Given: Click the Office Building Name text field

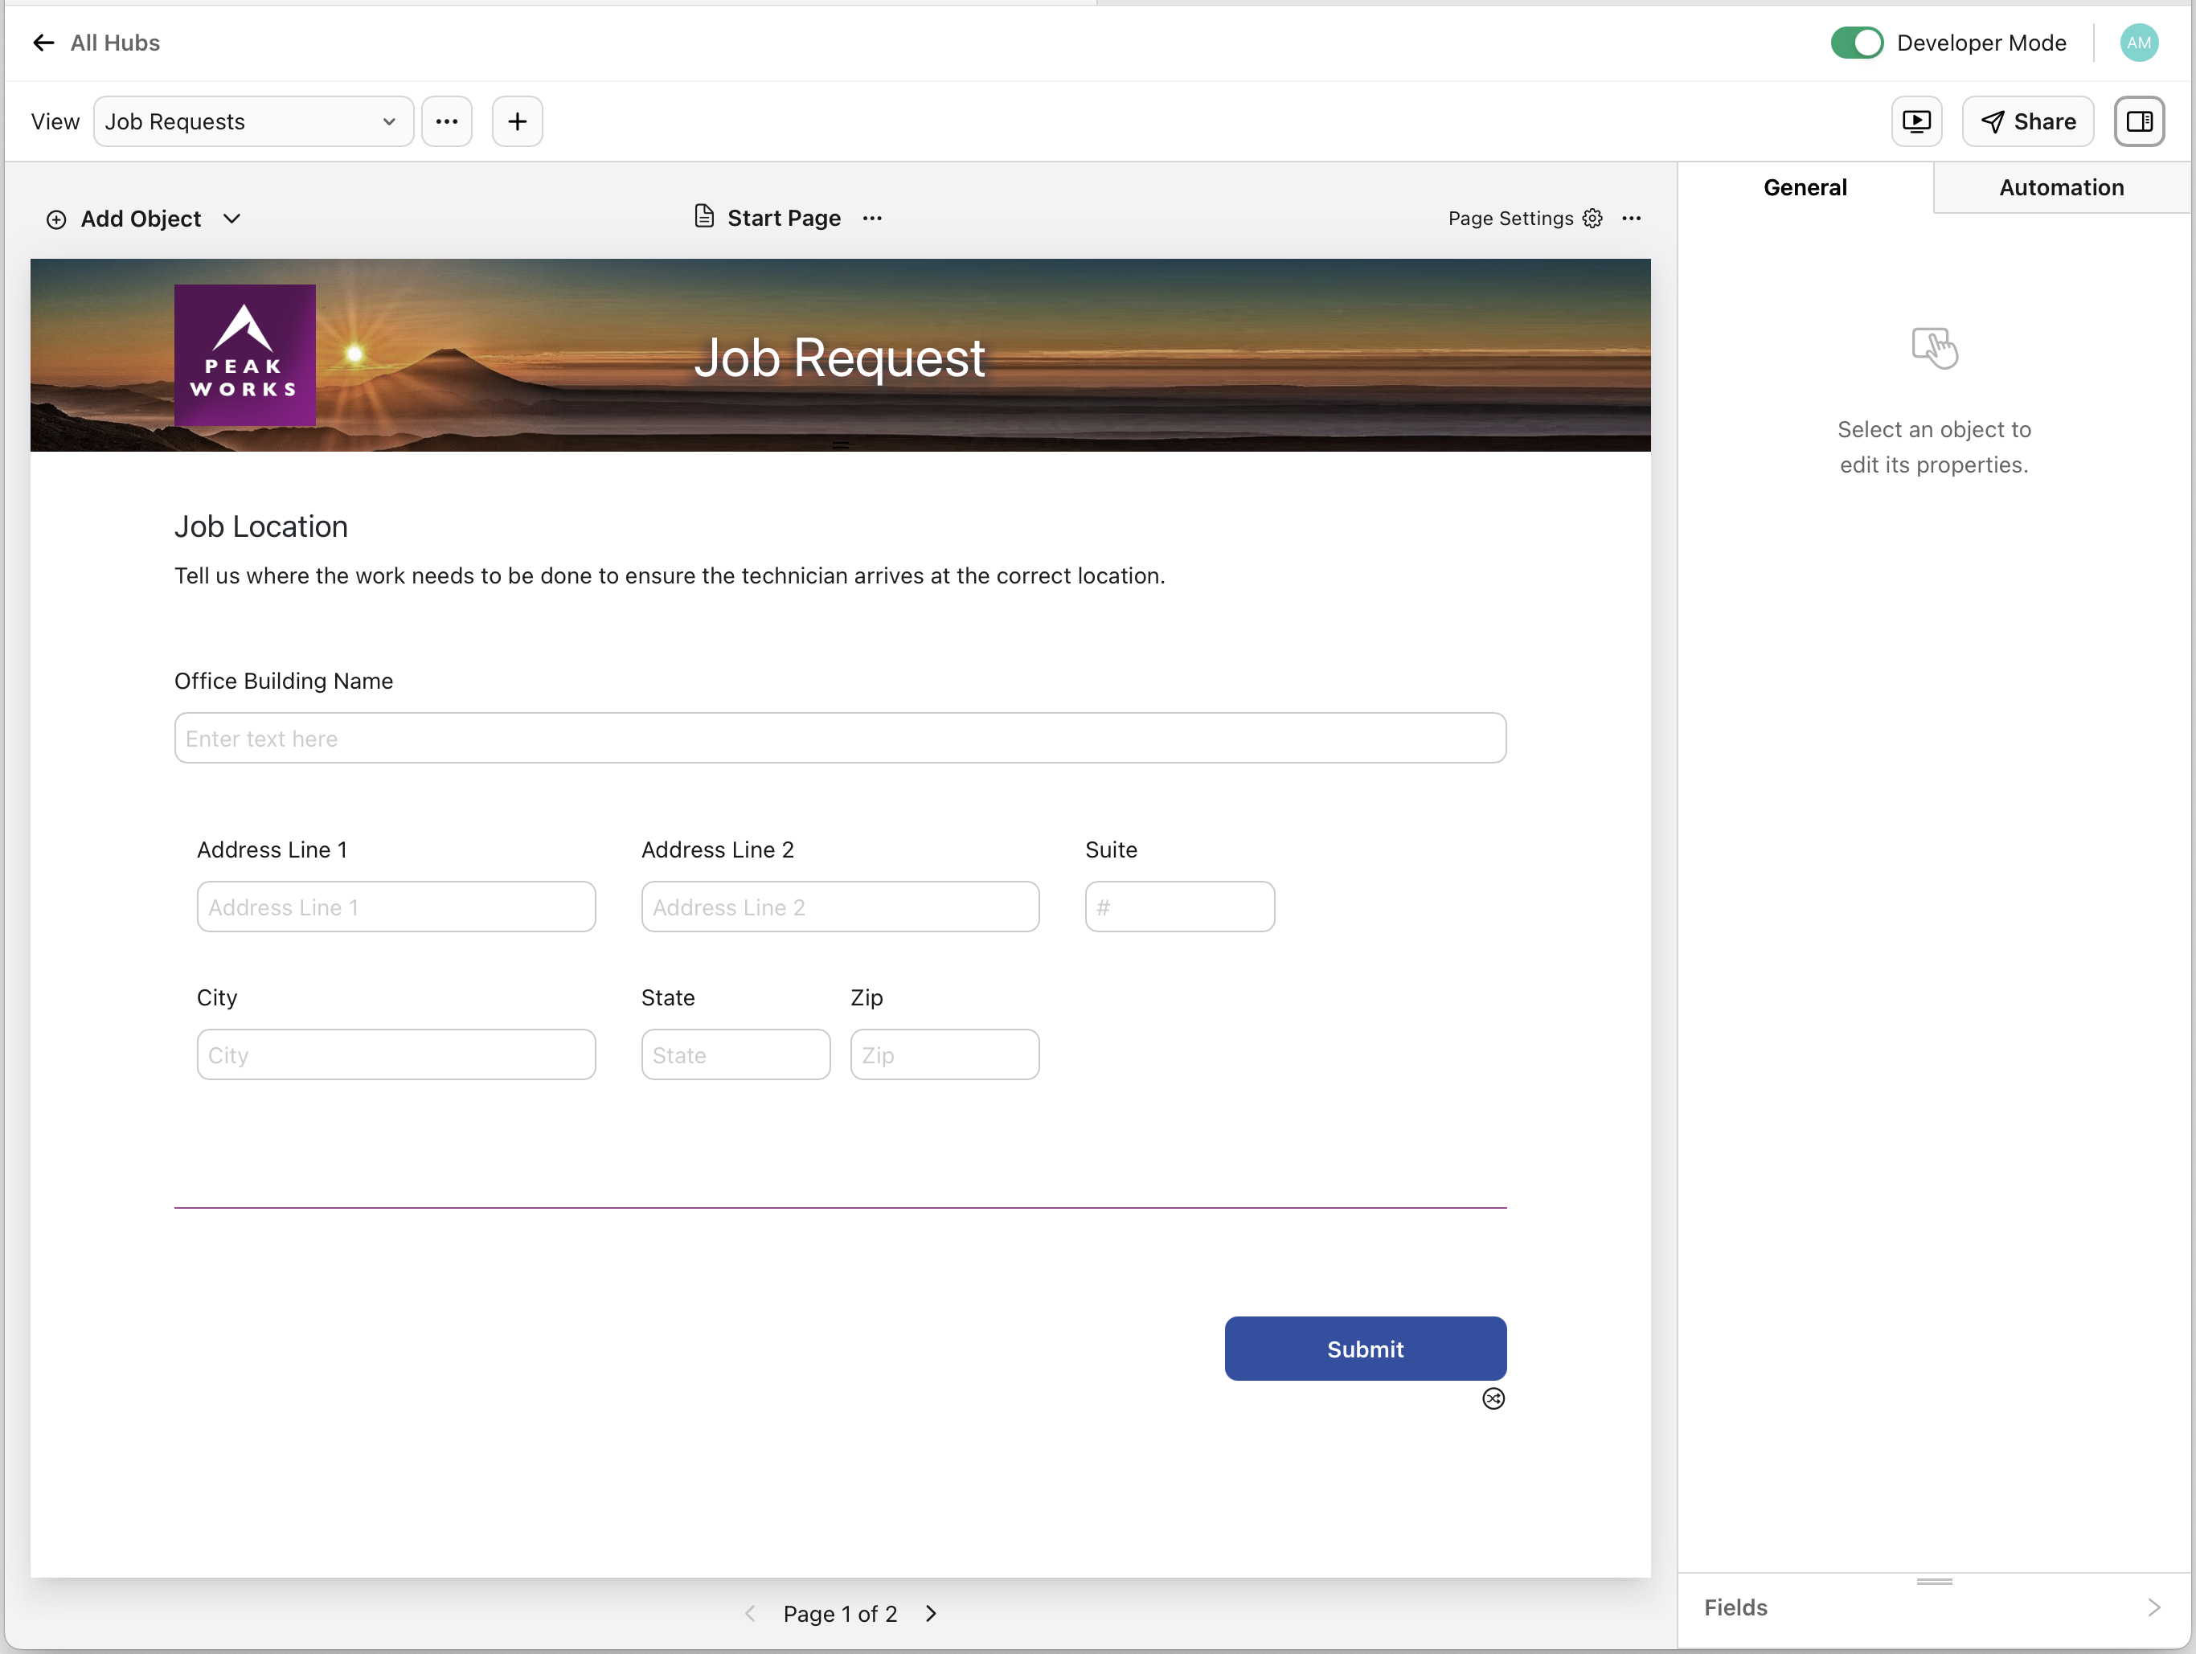Looking at the screenshot, I should click(x=840, y=738).
